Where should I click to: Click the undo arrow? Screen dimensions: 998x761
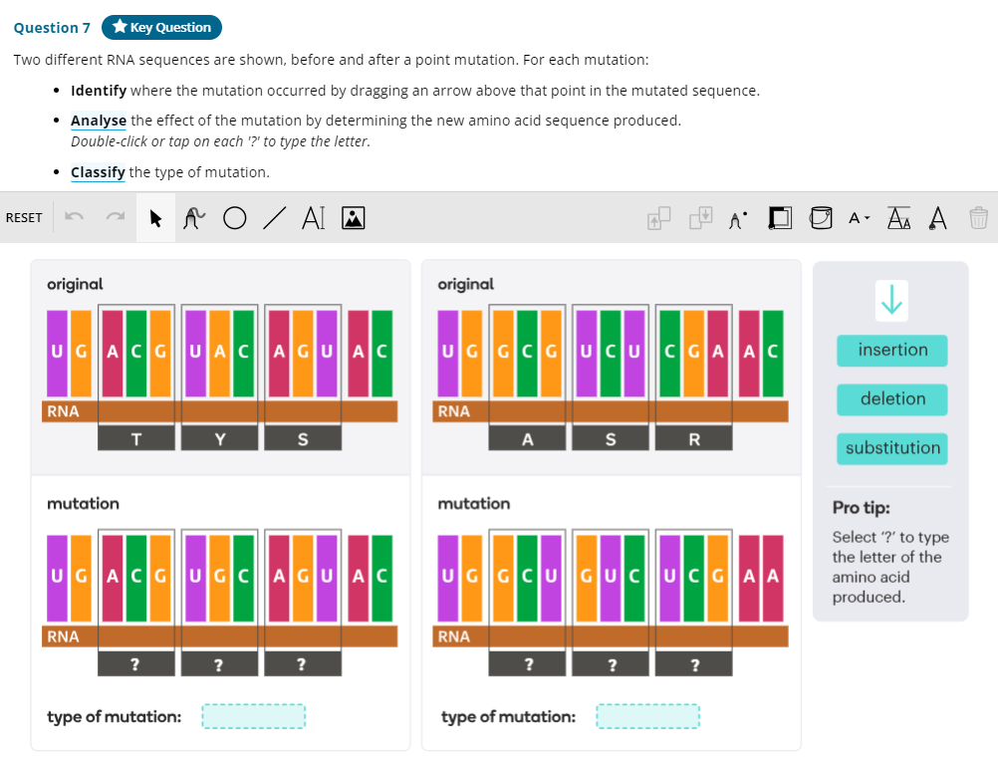[x=72, y=217]
